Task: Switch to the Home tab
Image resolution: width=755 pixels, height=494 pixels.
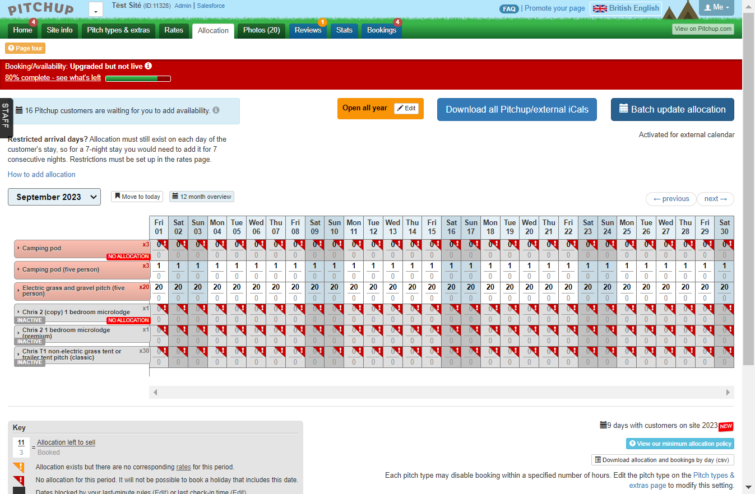Action: 23,30
